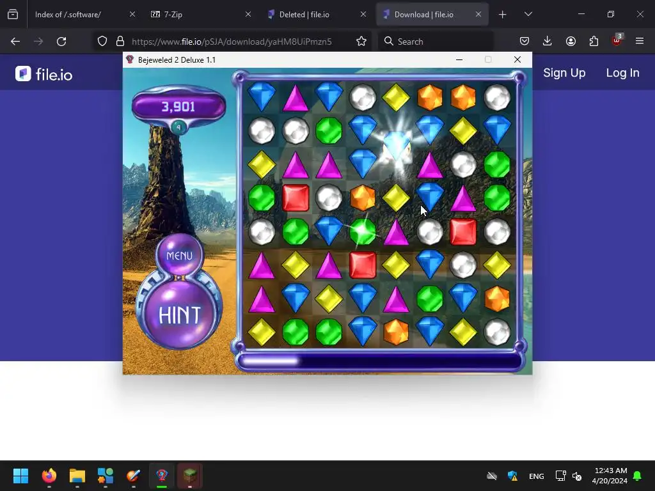Image resolution: width=655 pixels, height=491 pixels.
Task: Open the Firefox hamburger application menu
Action: click(x=640, y=42)
